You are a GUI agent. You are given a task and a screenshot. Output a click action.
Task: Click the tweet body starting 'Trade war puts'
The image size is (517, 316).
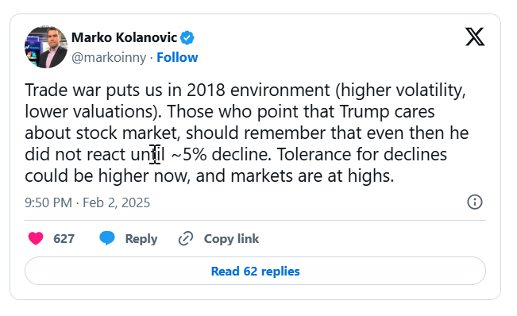tap(247, 133)
